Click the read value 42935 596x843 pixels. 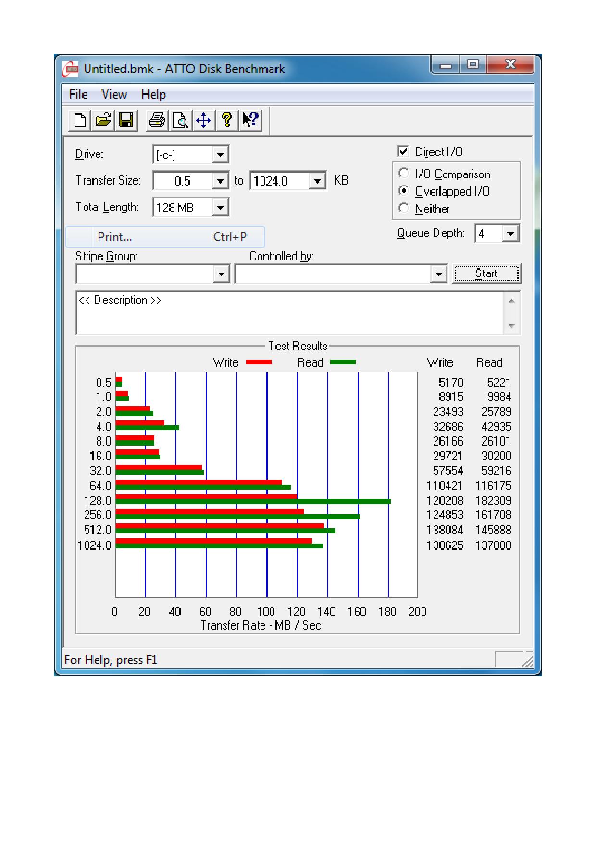(x=497, y=427)
